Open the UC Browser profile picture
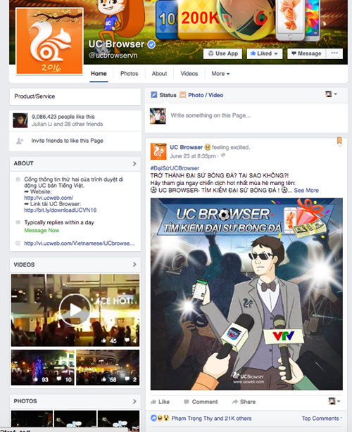This screenshot has width=352, height=432. [49, 41]
